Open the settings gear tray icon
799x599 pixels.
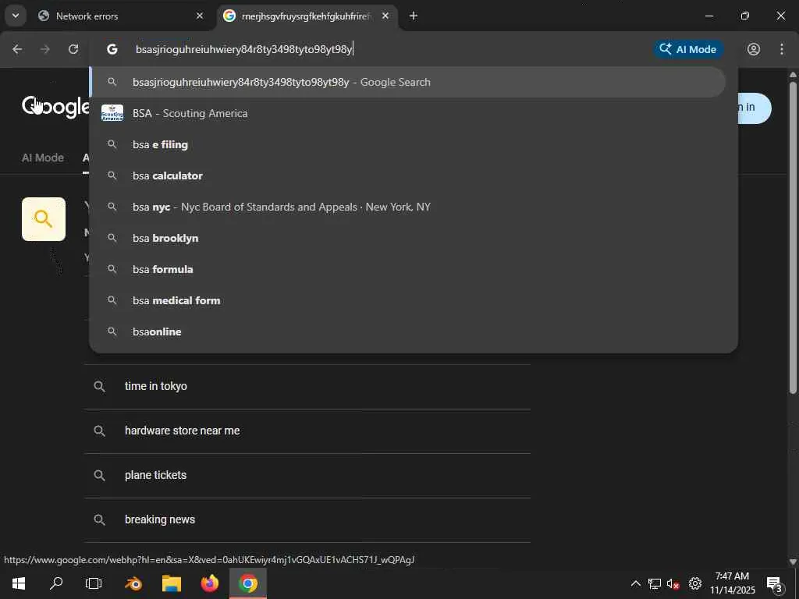click(695, 583)
